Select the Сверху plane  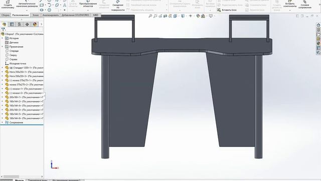tap(13, 55)
